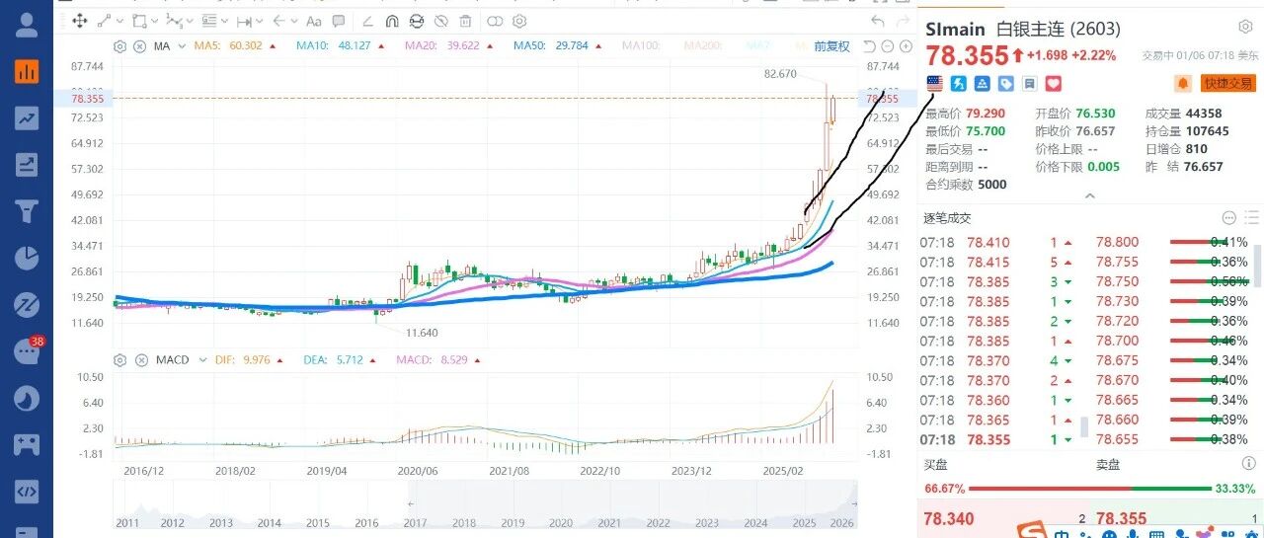This screenshot has height=538, width=1264.
Task: Click the trash icon to delete drawings
Action: (465, 21)
